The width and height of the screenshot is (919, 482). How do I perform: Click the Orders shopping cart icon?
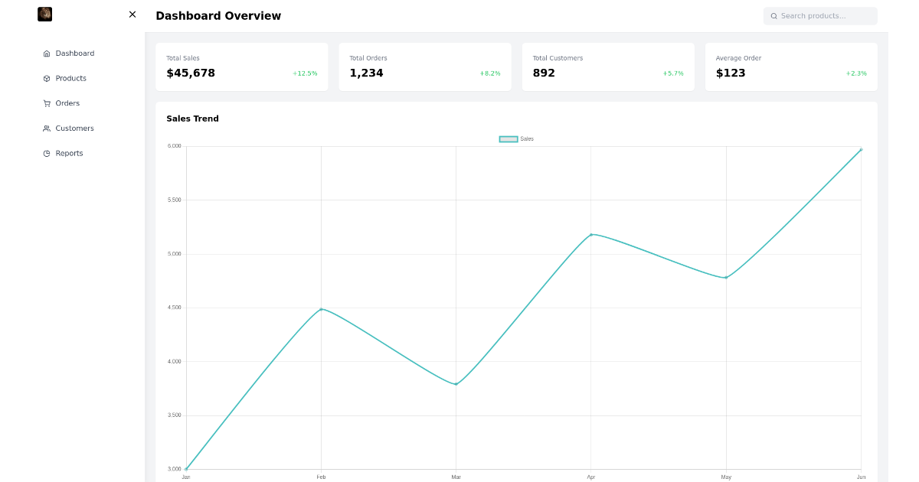point(47,103)
